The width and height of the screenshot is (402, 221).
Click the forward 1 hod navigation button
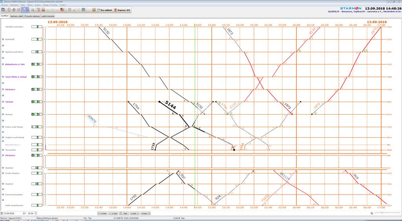coord(135,213)
